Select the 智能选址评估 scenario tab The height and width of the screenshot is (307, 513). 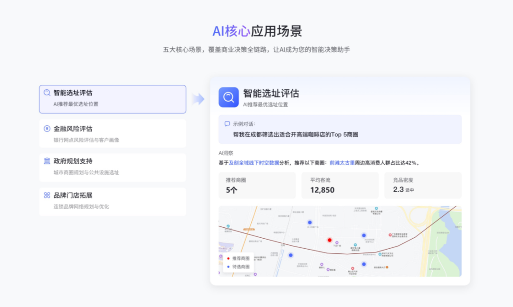(113, 99)
